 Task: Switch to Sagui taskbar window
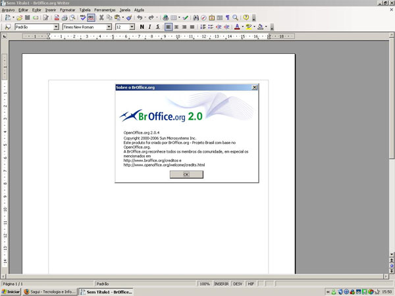[x=50, y=291]
